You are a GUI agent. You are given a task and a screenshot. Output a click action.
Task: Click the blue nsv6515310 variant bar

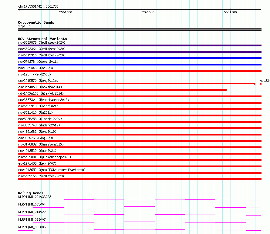coord(140,58)
